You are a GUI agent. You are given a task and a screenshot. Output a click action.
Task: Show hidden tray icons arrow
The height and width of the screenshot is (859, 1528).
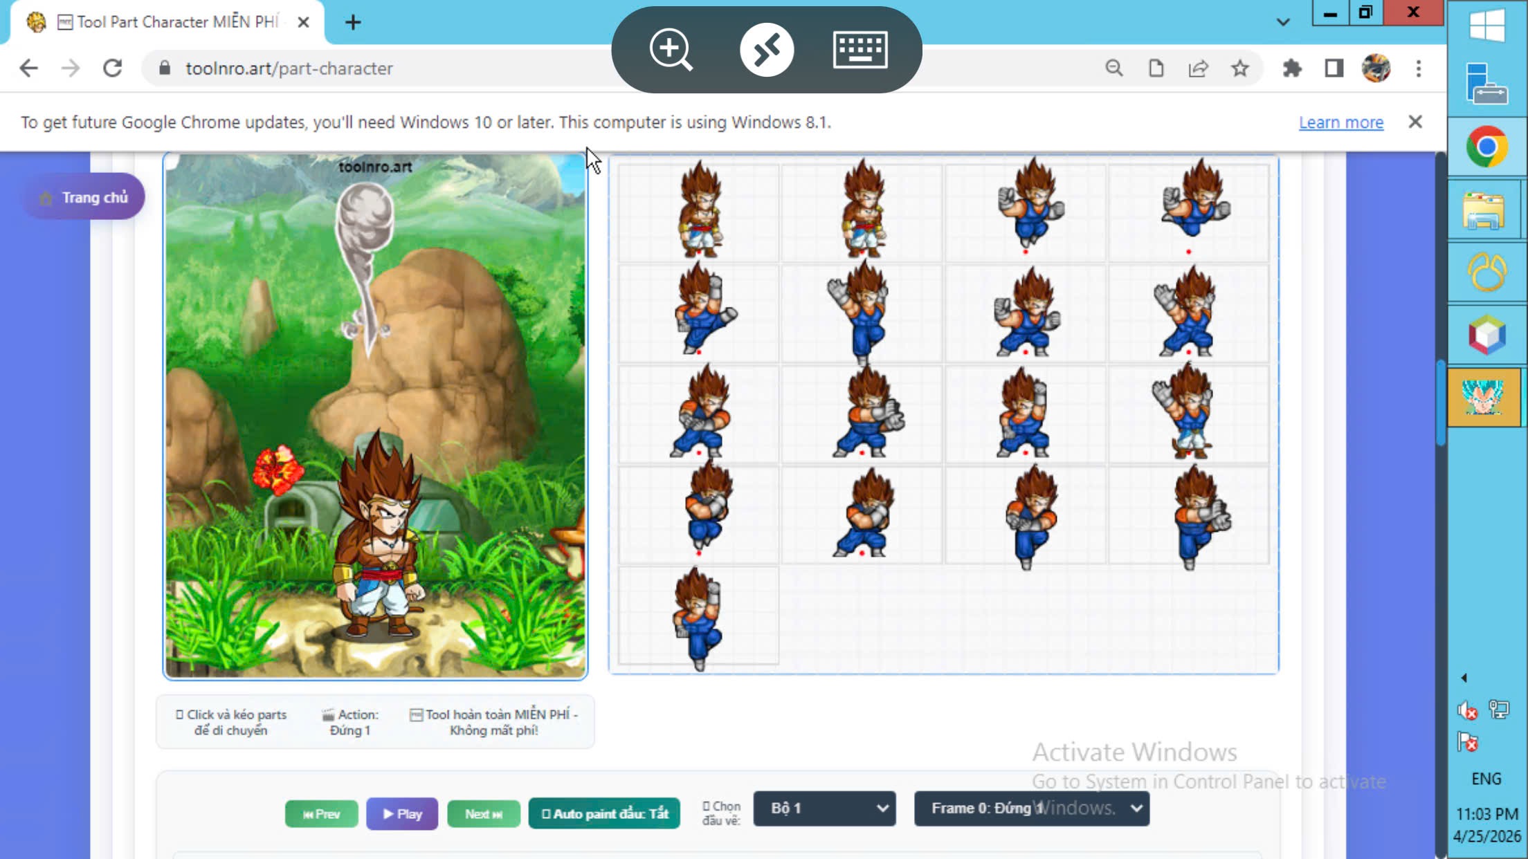[x=1464, y=678]
